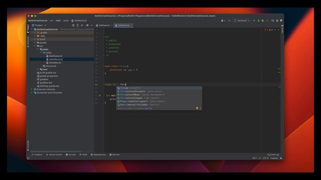Click the run gutter icon beside fun main
Viewport: 321px width, 180px height.
click(100, 95)
